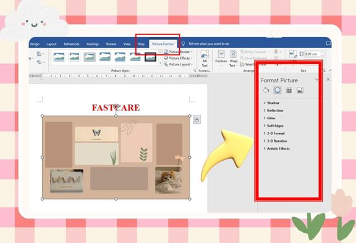Select the Effects pentagon icon
Image resolution: width=356 pixels, height=243 pixels.
coord(277,90)
